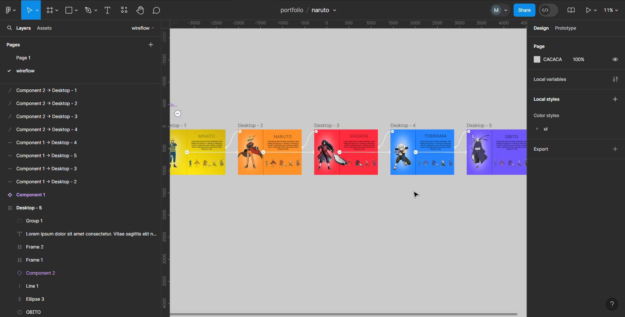This screenshot has height=317, width=625.
Task: Open the naruto file name dropdown
Action: (x=335, y=10)
